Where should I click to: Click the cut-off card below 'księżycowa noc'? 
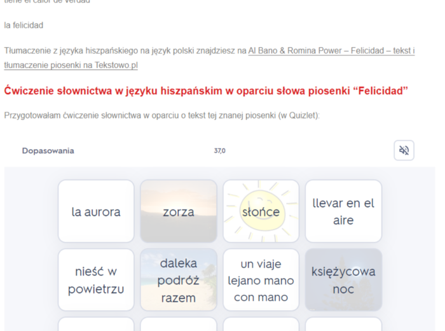343,324
